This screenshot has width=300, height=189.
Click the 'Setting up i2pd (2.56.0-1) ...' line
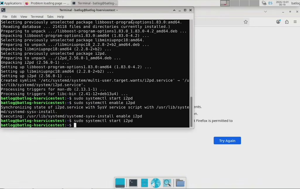(x=36, y=76)
